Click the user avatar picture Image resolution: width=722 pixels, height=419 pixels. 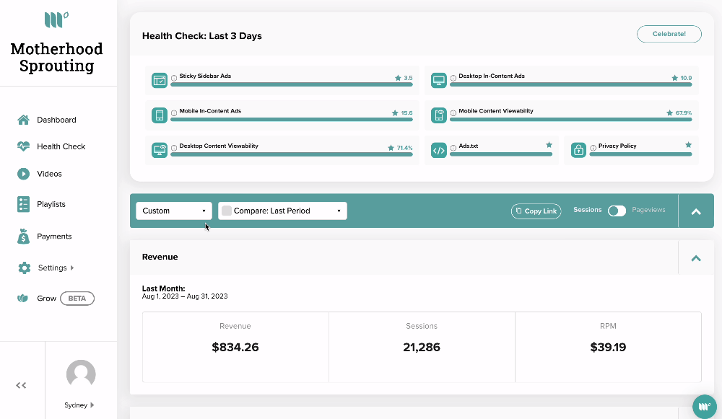click(x=81, y=374)
